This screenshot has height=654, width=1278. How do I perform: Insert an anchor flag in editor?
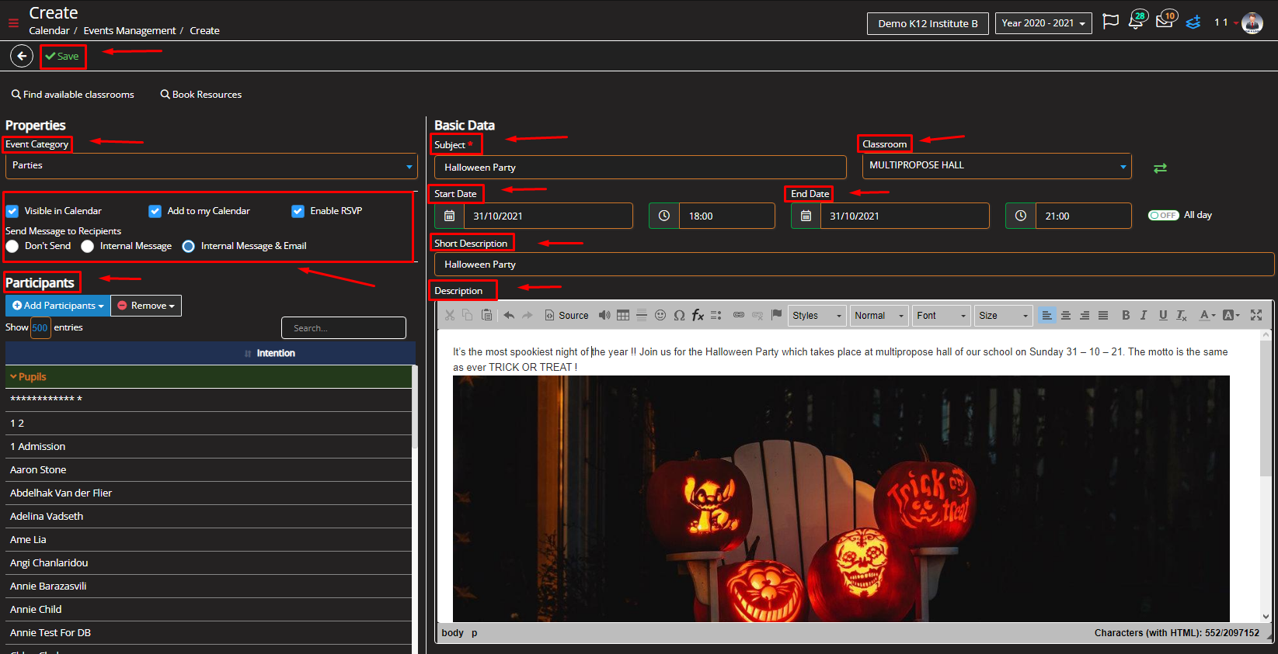point(776,314)
